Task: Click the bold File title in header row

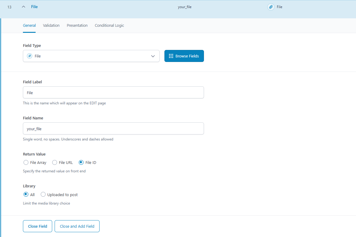Action: 34,7
